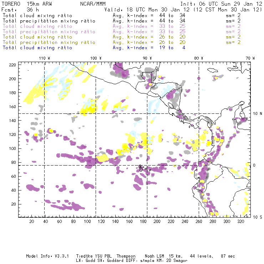Click black 'Total cloud mixing ratio' legend entry
Viewport: 264px width, 264px height.
pyautogui.click(x=37, y=16)
